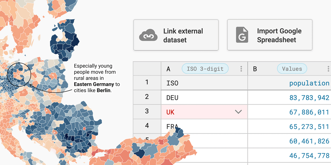Select the DEU cell
Image resolution: width=331 pixels, height=165 pixels.
point(193,97)
